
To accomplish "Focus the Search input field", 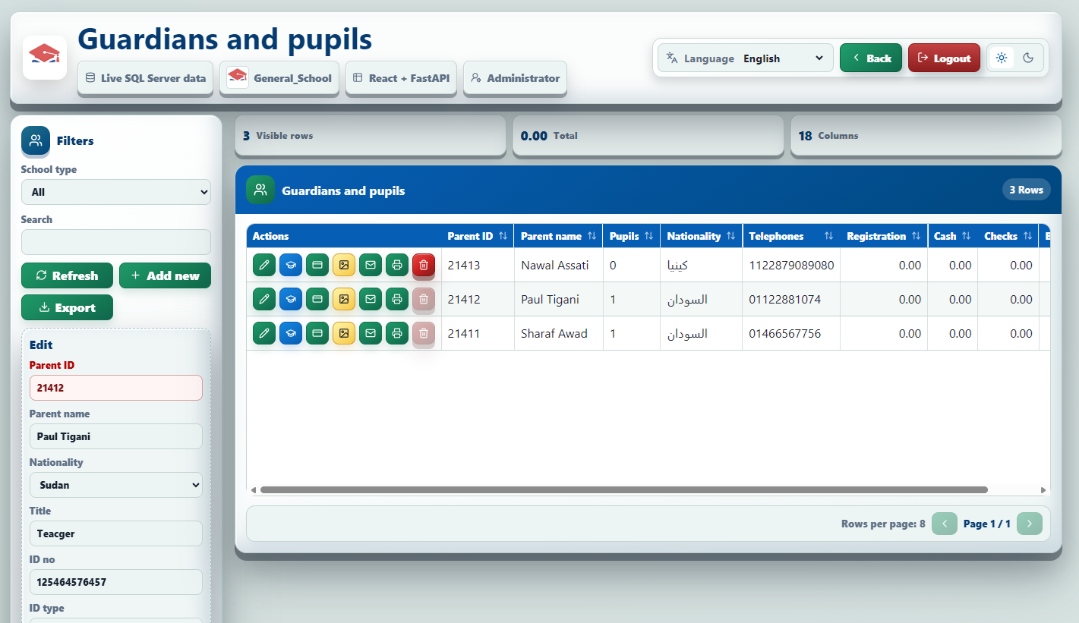I will (x=116, y=242).
